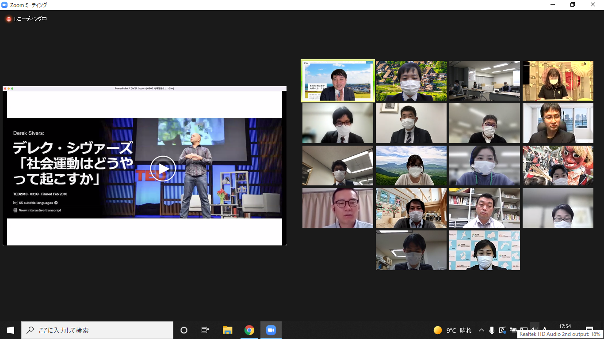The width and height of the screenshot is (604, 339).
Task: Focus the taskbar search box
Action: (x=97, y=330)
